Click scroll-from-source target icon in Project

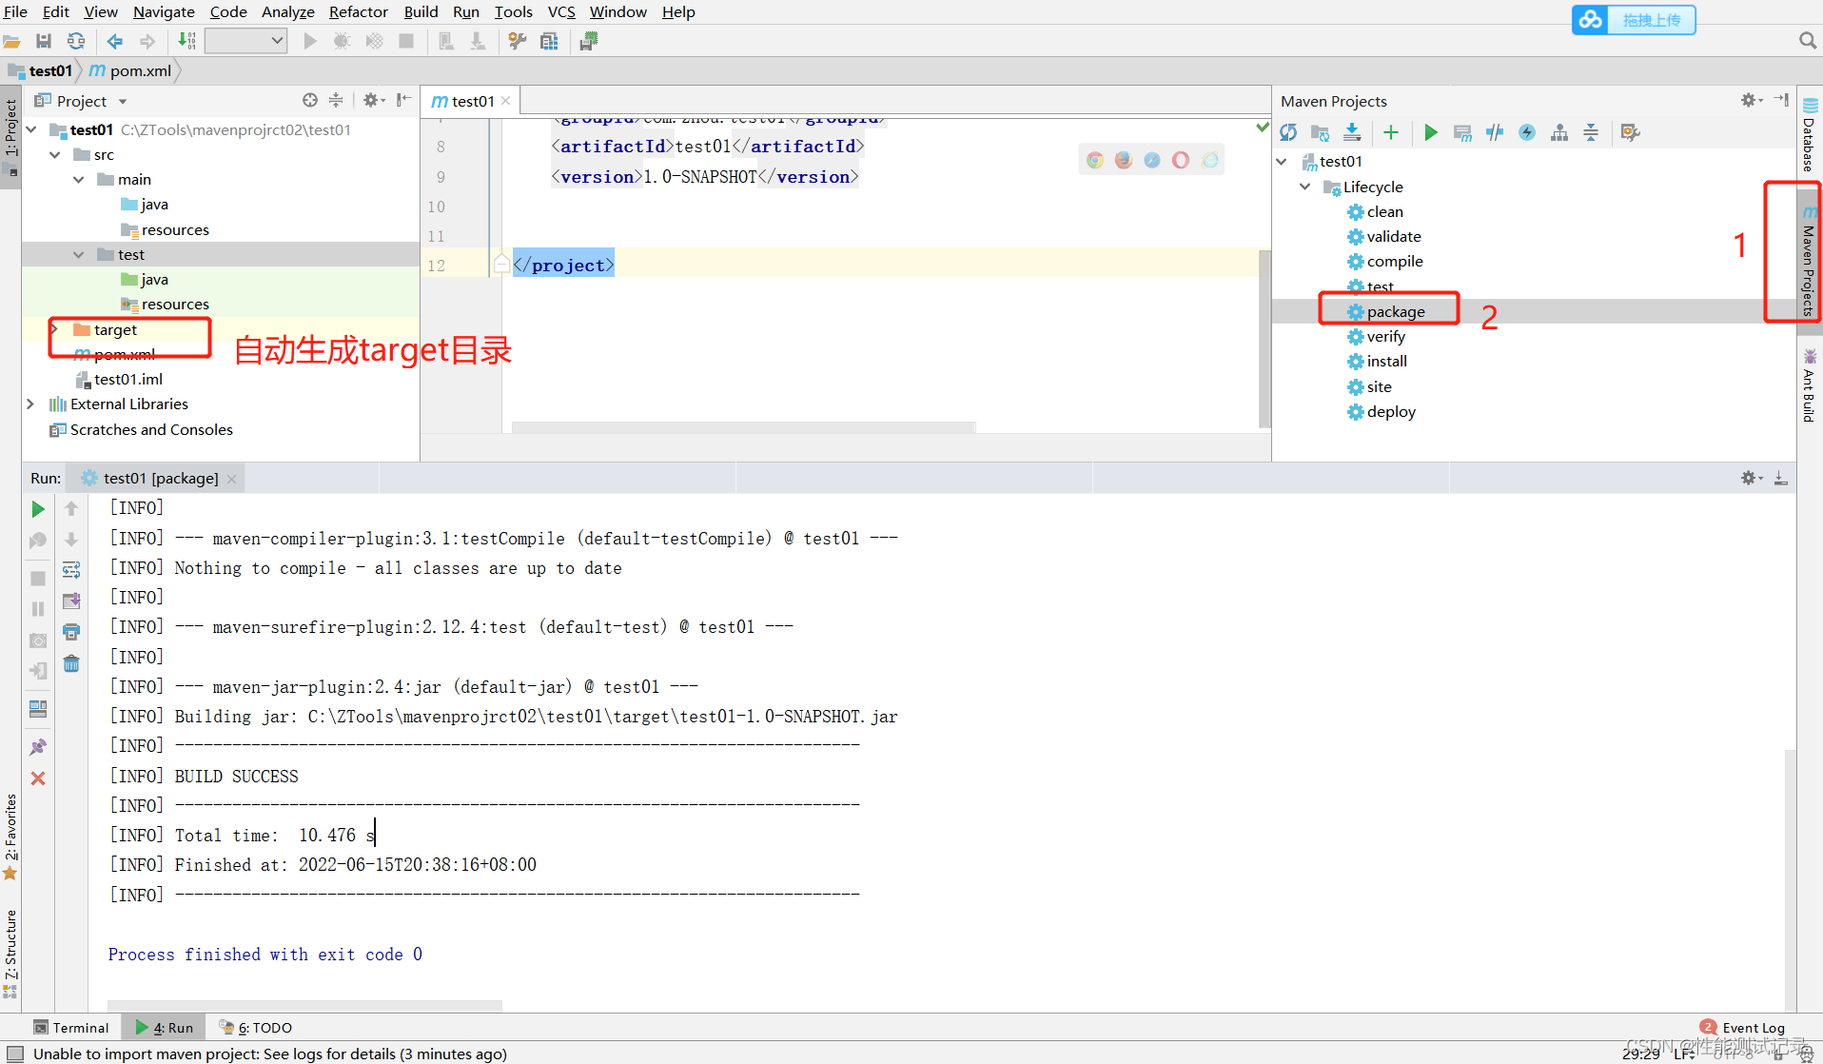[310, 100]
